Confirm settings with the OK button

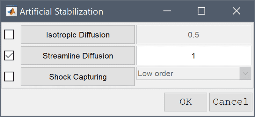click(186, 102)
